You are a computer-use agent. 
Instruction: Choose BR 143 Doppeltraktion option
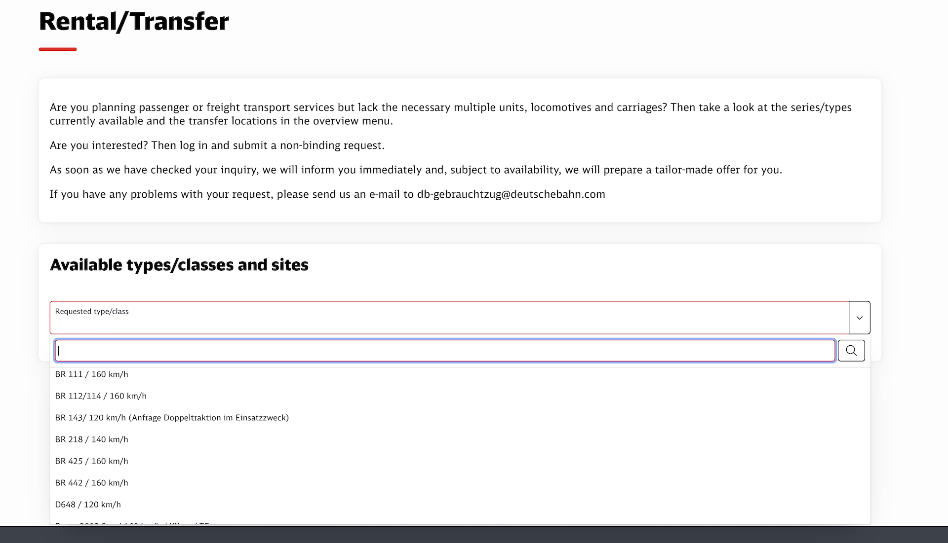[172, 418]
